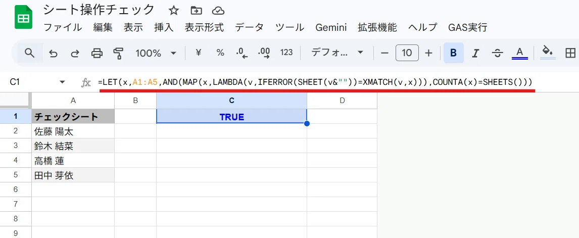The height and width of the screenshot is (238, 579).
Task: Open the データ menu
Action: 250,27
